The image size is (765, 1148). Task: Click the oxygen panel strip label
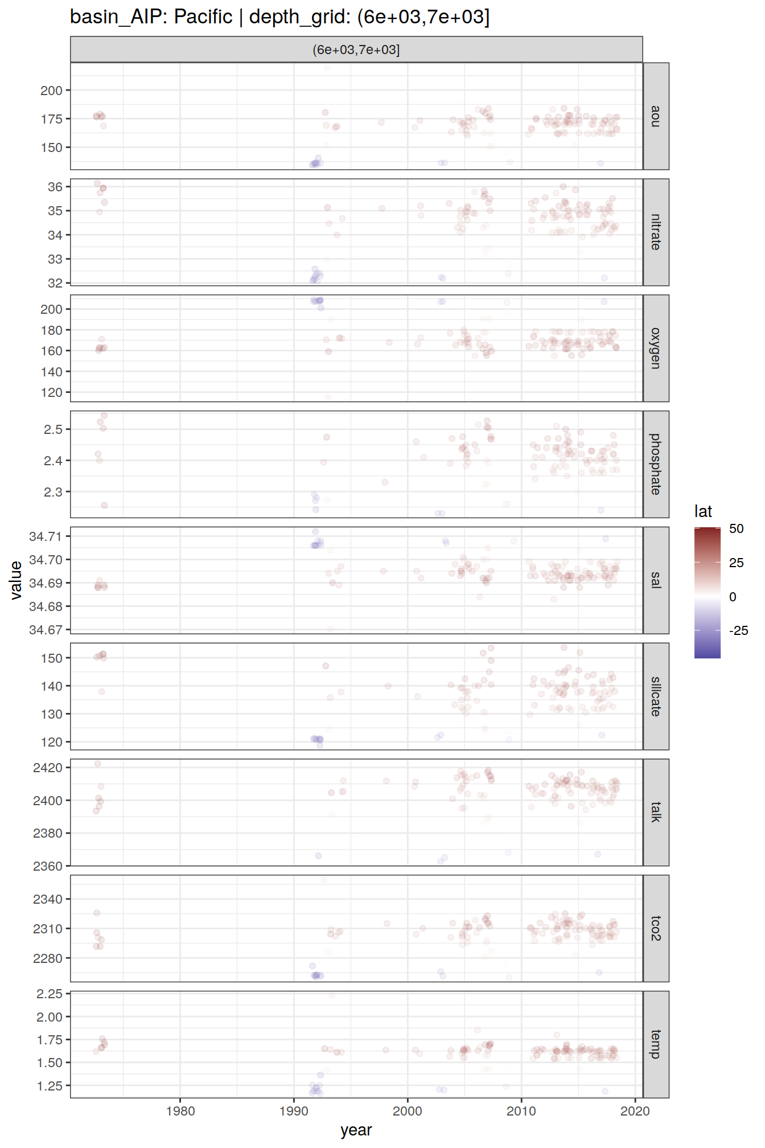click(x=656, y=348)
